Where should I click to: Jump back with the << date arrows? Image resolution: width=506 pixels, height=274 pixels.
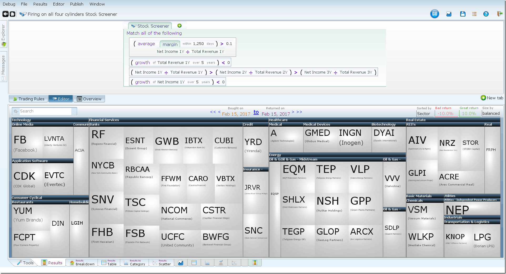pyautogui.click(x=213, y=112)
